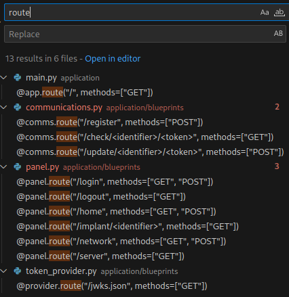Open the panel.py file entry

coord(43,167)
